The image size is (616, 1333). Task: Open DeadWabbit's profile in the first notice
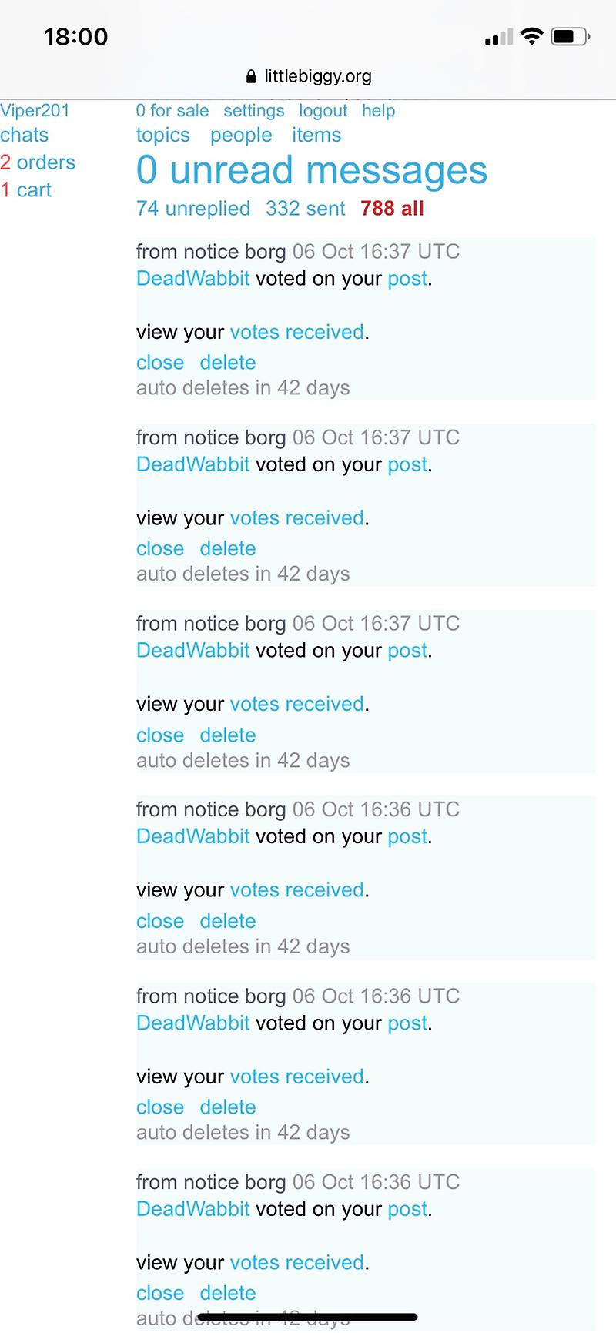(192, 279)
